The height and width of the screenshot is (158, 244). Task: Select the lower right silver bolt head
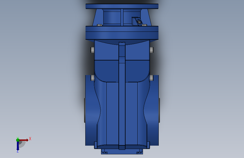click(x=152, y=78)
